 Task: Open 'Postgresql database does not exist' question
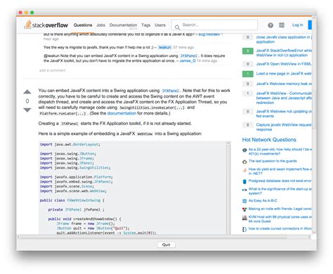[x=280, y=181]
